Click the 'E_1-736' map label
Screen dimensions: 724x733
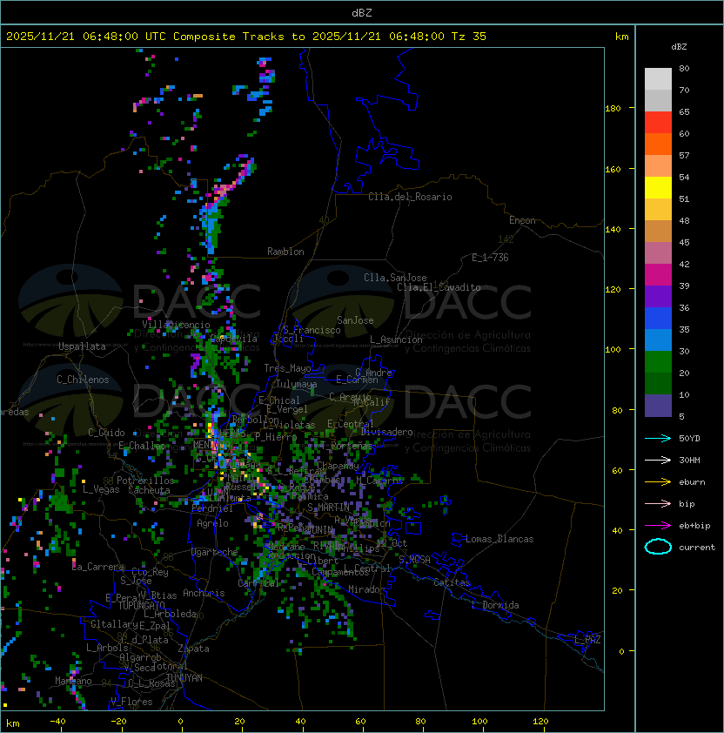[x=490, y=258]
